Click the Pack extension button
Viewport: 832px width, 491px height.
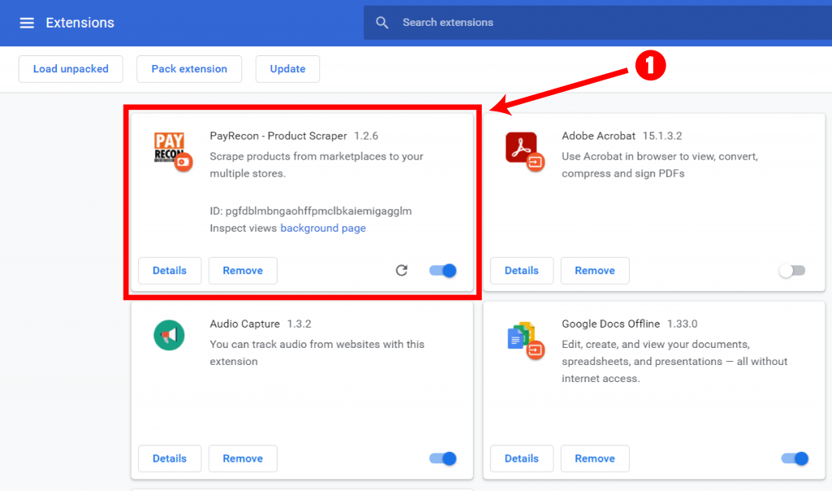pyautogui.click(x=189, y=69)
